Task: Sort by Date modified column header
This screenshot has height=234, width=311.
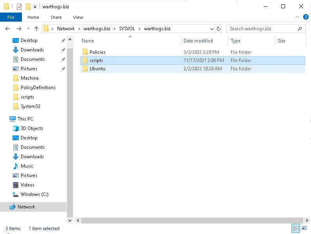Action: point(198,41)
